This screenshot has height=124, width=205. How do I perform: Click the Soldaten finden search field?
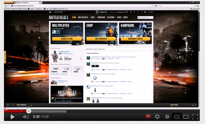pyautogui.click(x=145, y=17)
